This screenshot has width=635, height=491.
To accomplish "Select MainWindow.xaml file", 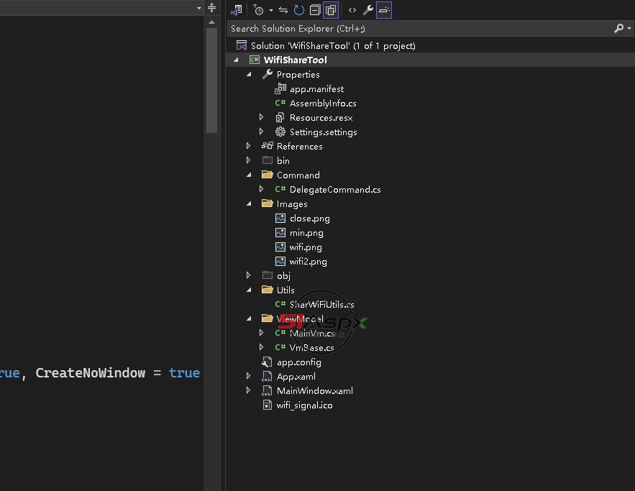I will (x=315, y=390).
